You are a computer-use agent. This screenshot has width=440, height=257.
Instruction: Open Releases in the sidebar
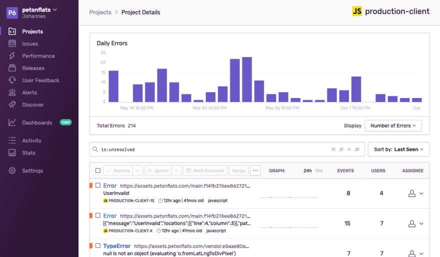(33, 68)
